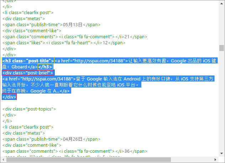
Task: Click the publish-time line showing 05月13日
Action: (x=51, y=25)
